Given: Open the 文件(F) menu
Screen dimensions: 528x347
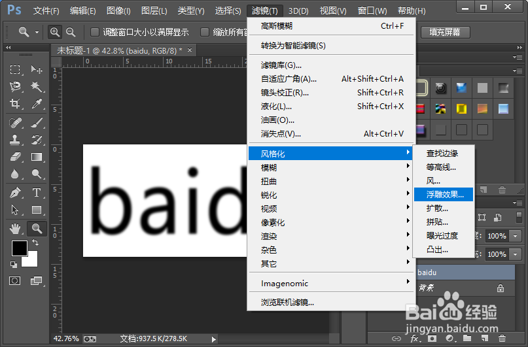Looking at the screenshot, I should pyautogui.click(x=46, y=10).
